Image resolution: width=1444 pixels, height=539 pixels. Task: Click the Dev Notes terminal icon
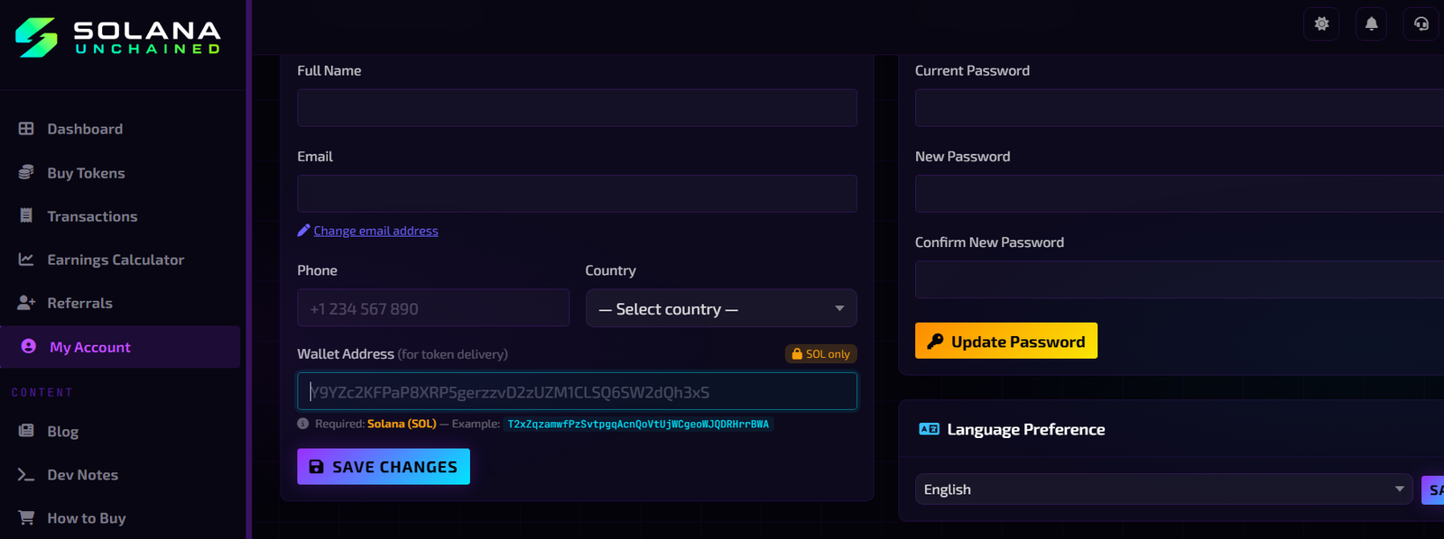[26, 475]
